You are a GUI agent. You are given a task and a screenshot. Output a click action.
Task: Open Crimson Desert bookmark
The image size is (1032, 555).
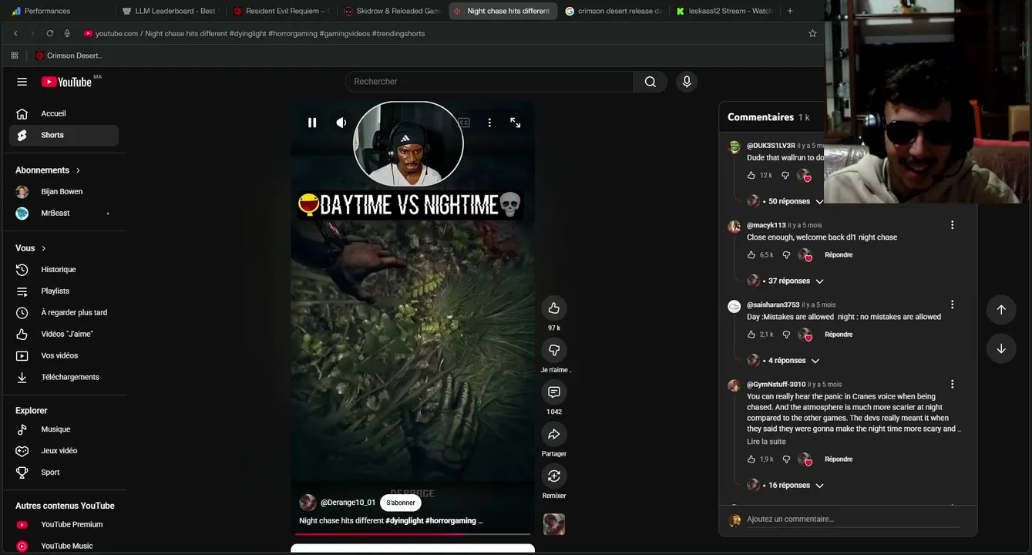tap(69, 55)
